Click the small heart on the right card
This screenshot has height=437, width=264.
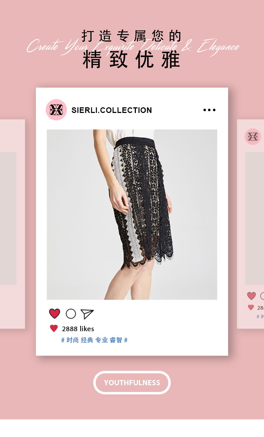[x=251, y=308]
